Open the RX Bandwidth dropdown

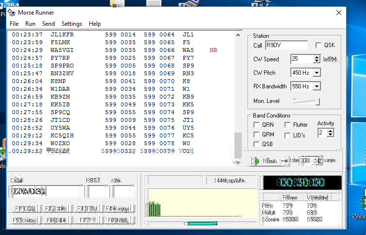(x=316, y=86)
